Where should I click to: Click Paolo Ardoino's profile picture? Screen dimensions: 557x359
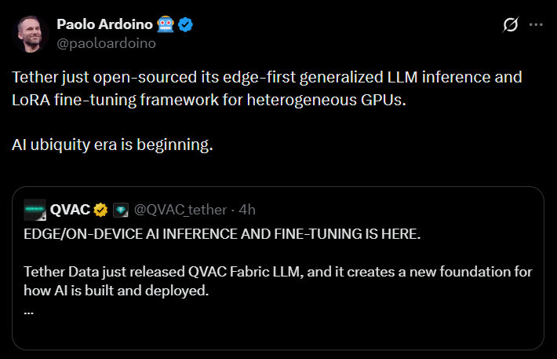point(31,34)
